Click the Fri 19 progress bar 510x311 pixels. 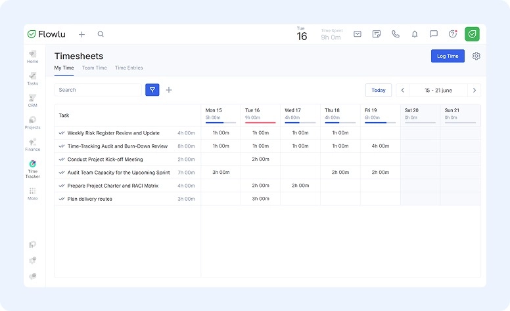pos(381,123)
